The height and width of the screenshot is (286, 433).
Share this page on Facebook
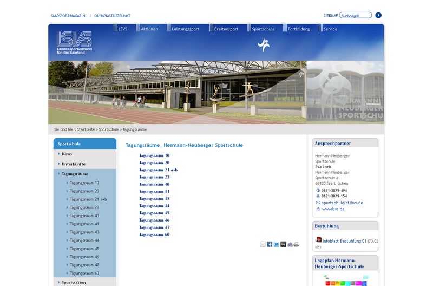click(270, 244)
